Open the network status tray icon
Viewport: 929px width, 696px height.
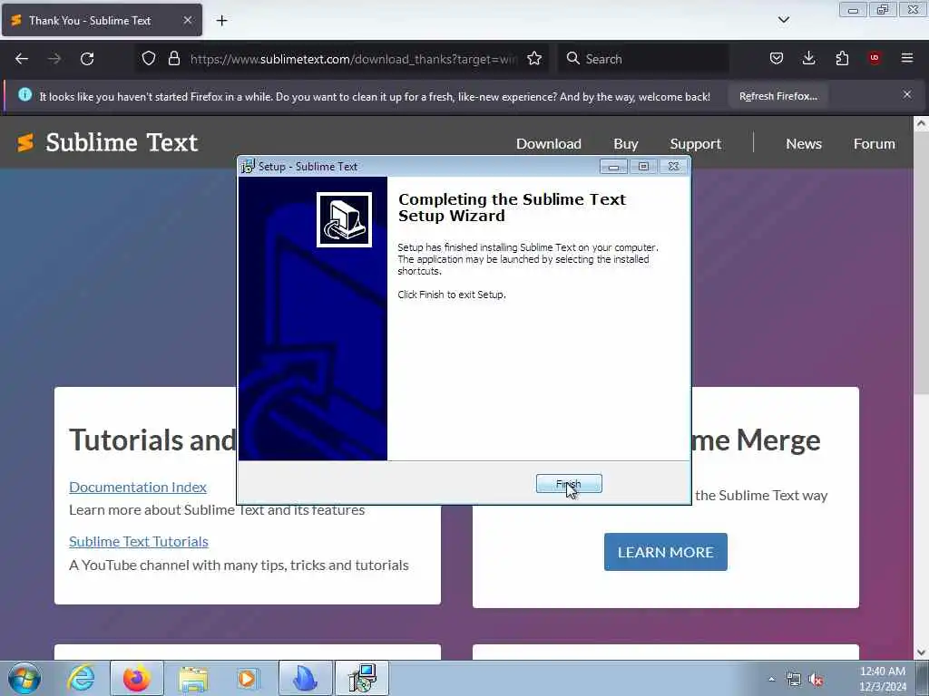coord(794,680)
